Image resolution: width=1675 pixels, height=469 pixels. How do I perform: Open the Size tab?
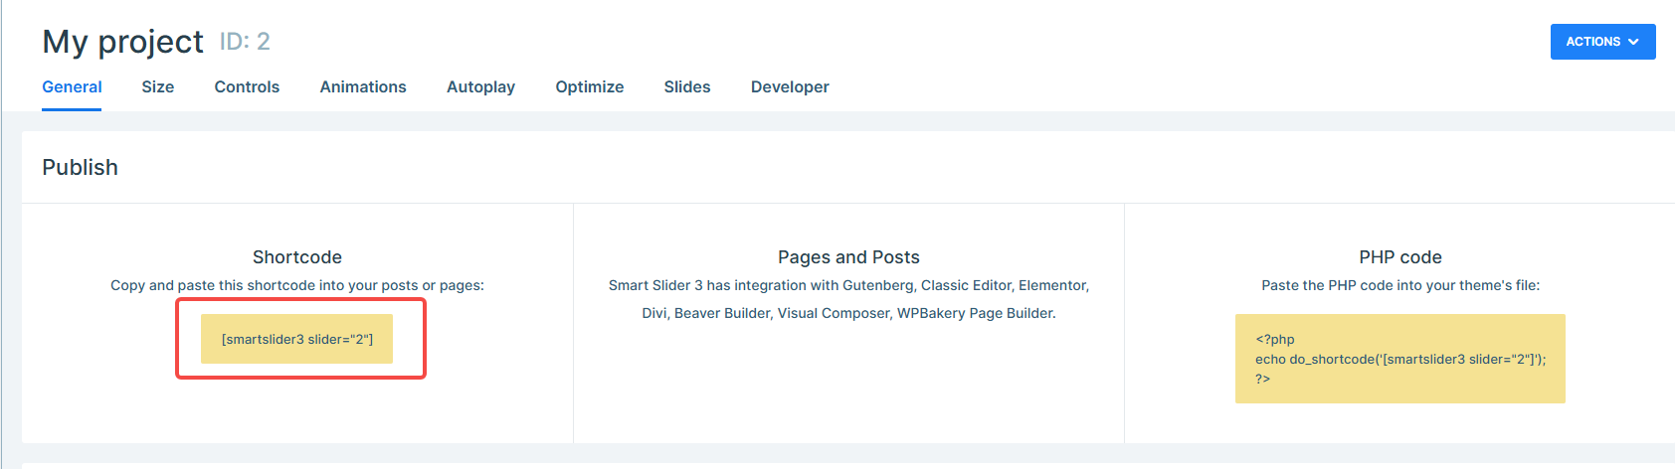coord(157,87)
